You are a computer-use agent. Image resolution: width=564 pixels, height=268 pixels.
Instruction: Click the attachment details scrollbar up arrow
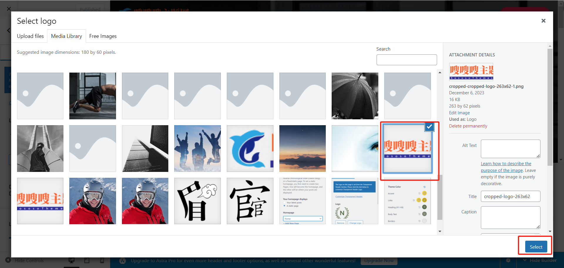pyautogui.click(x=550, y=46)
